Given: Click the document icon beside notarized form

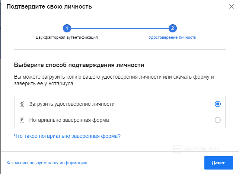Looking at the screenshot, I should pos(22,120).
